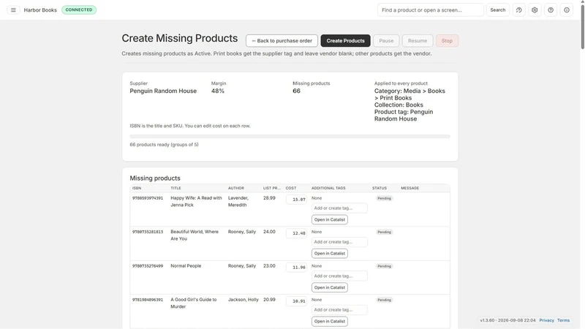Open the history icon in top bar
The image size is (585, 329).
518,10
